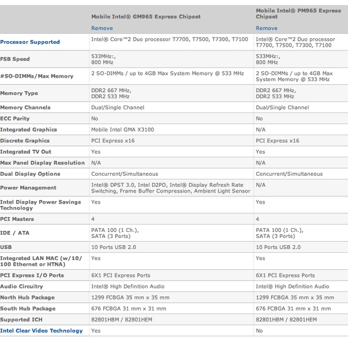Image resolution: width=348 pixels, height=340 pixels.
Task: Select the ECC Parity row label
Action: [15, 119]
